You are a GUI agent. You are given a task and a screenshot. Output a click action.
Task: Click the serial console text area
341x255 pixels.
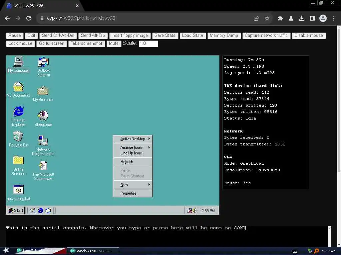tap(167, 236)
